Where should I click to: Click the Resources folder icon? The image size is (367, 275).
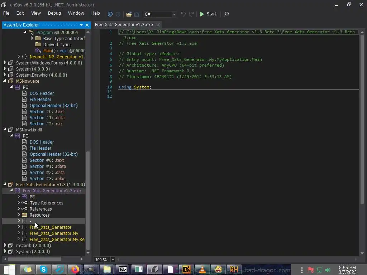tap(24, 215)
